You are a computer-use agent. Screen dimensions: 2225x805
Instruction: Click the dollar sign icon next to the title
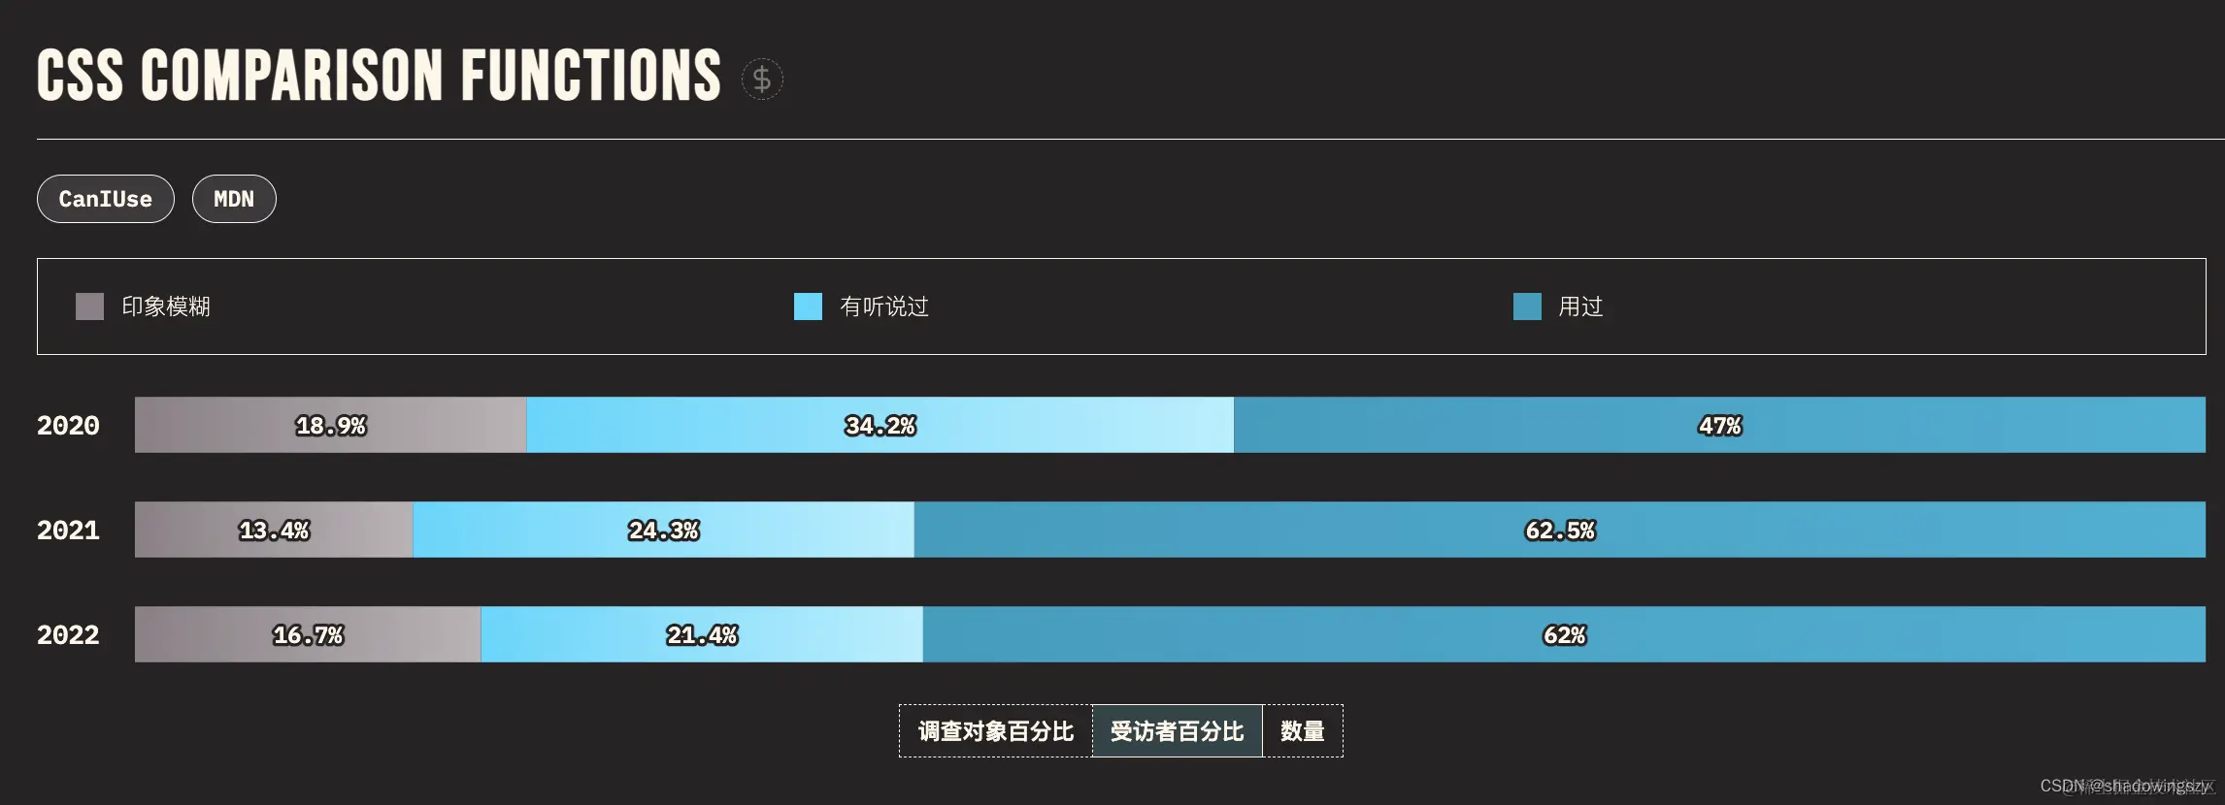coord(761,80)
